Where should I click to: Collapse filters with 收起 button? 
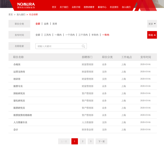152,35
